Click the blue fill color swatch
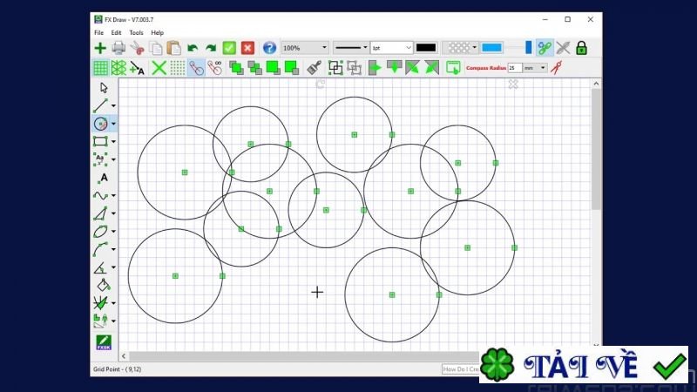This screenshot has height=392, width=697. (x=491, y=48)
